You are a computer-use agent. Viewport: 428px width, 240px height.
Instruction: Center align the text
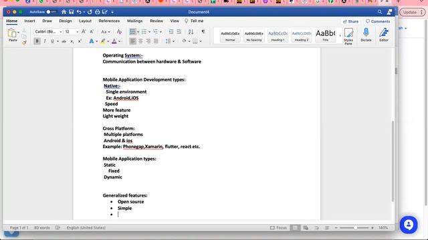click(x=140, y=41)
